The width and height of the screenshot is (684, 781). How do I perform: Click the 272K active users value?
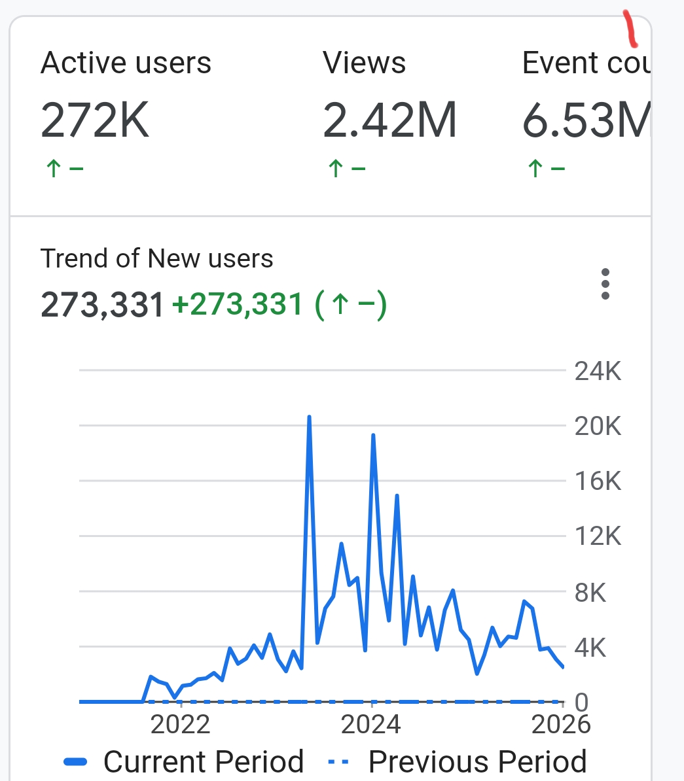(x=96, y=121)
